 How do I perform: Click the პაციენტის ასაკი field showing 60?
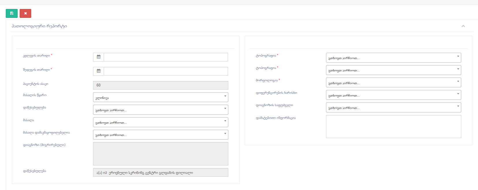(x=160, y=85)
